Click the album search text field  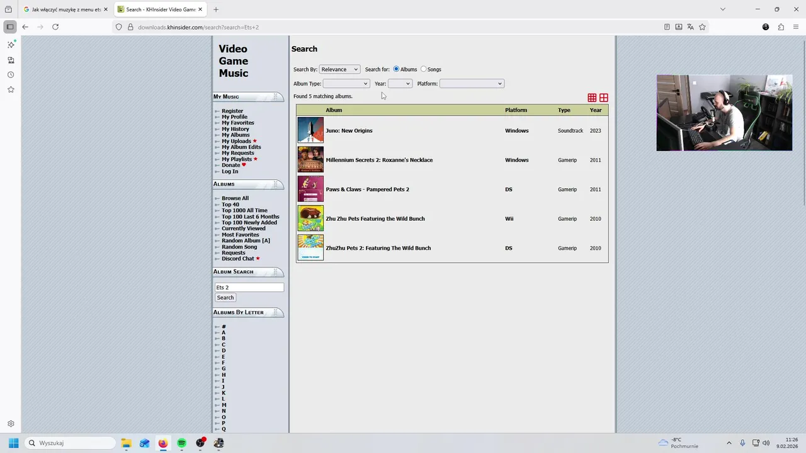pos(249,288)
